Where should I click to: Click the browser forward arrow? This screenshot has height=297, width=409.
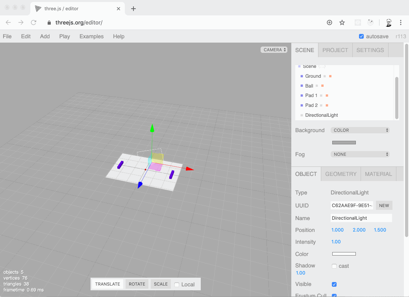pos(21,22)
